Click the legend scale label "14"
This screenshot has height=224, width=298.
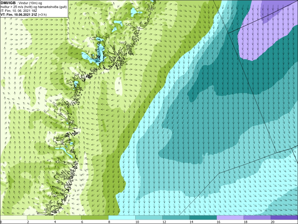pyautogui.click(x=191, y=222)
